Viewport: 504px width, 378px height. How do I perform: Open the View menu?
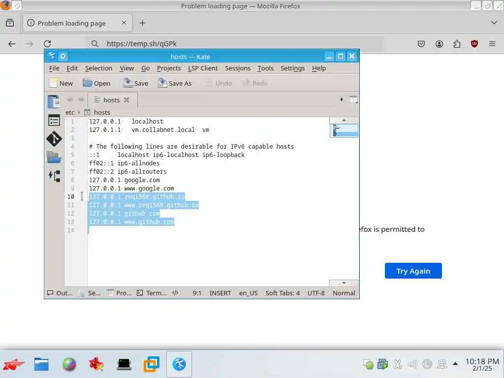pos(126,68)
